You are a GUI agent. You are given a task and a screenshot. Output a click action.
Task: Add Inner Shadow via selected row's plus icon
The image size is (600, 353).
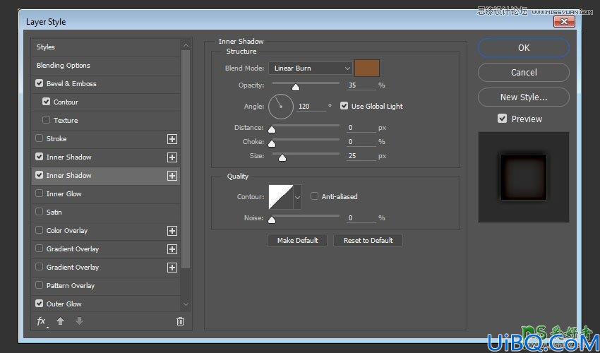(x=172, y=176)
